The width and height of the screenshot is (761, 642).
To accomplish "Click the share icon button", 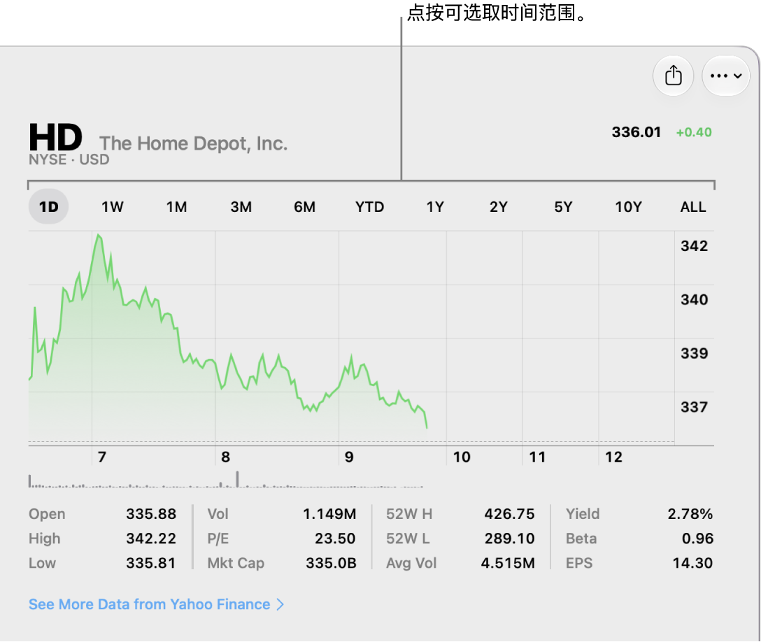I will [x=673, y=76].
